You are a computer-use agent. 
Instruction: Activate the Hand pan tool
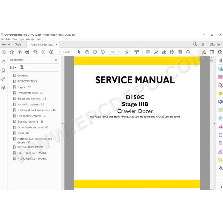(x=87, y=52)
